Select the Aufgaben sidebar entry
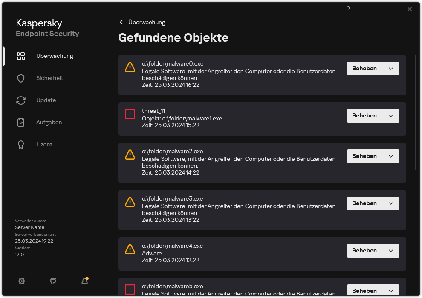This screenshot has width=422, height=298. (x=49, y=122)
